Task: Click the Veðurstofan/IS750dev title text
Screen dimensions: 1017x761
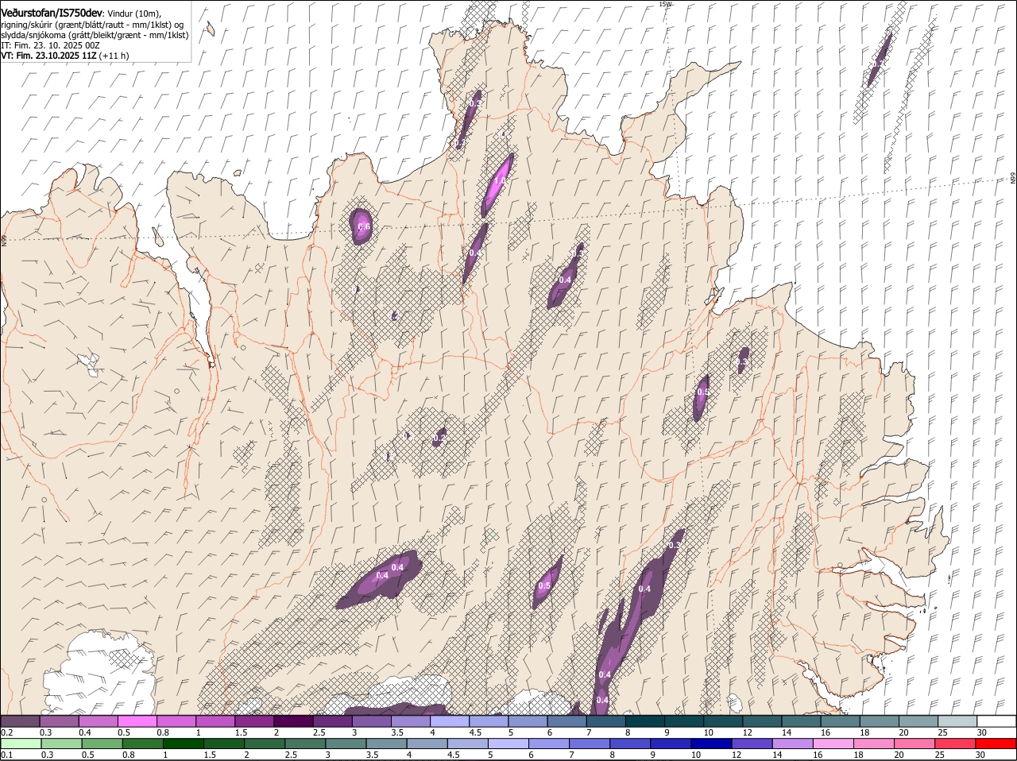Action: point(52,14)
